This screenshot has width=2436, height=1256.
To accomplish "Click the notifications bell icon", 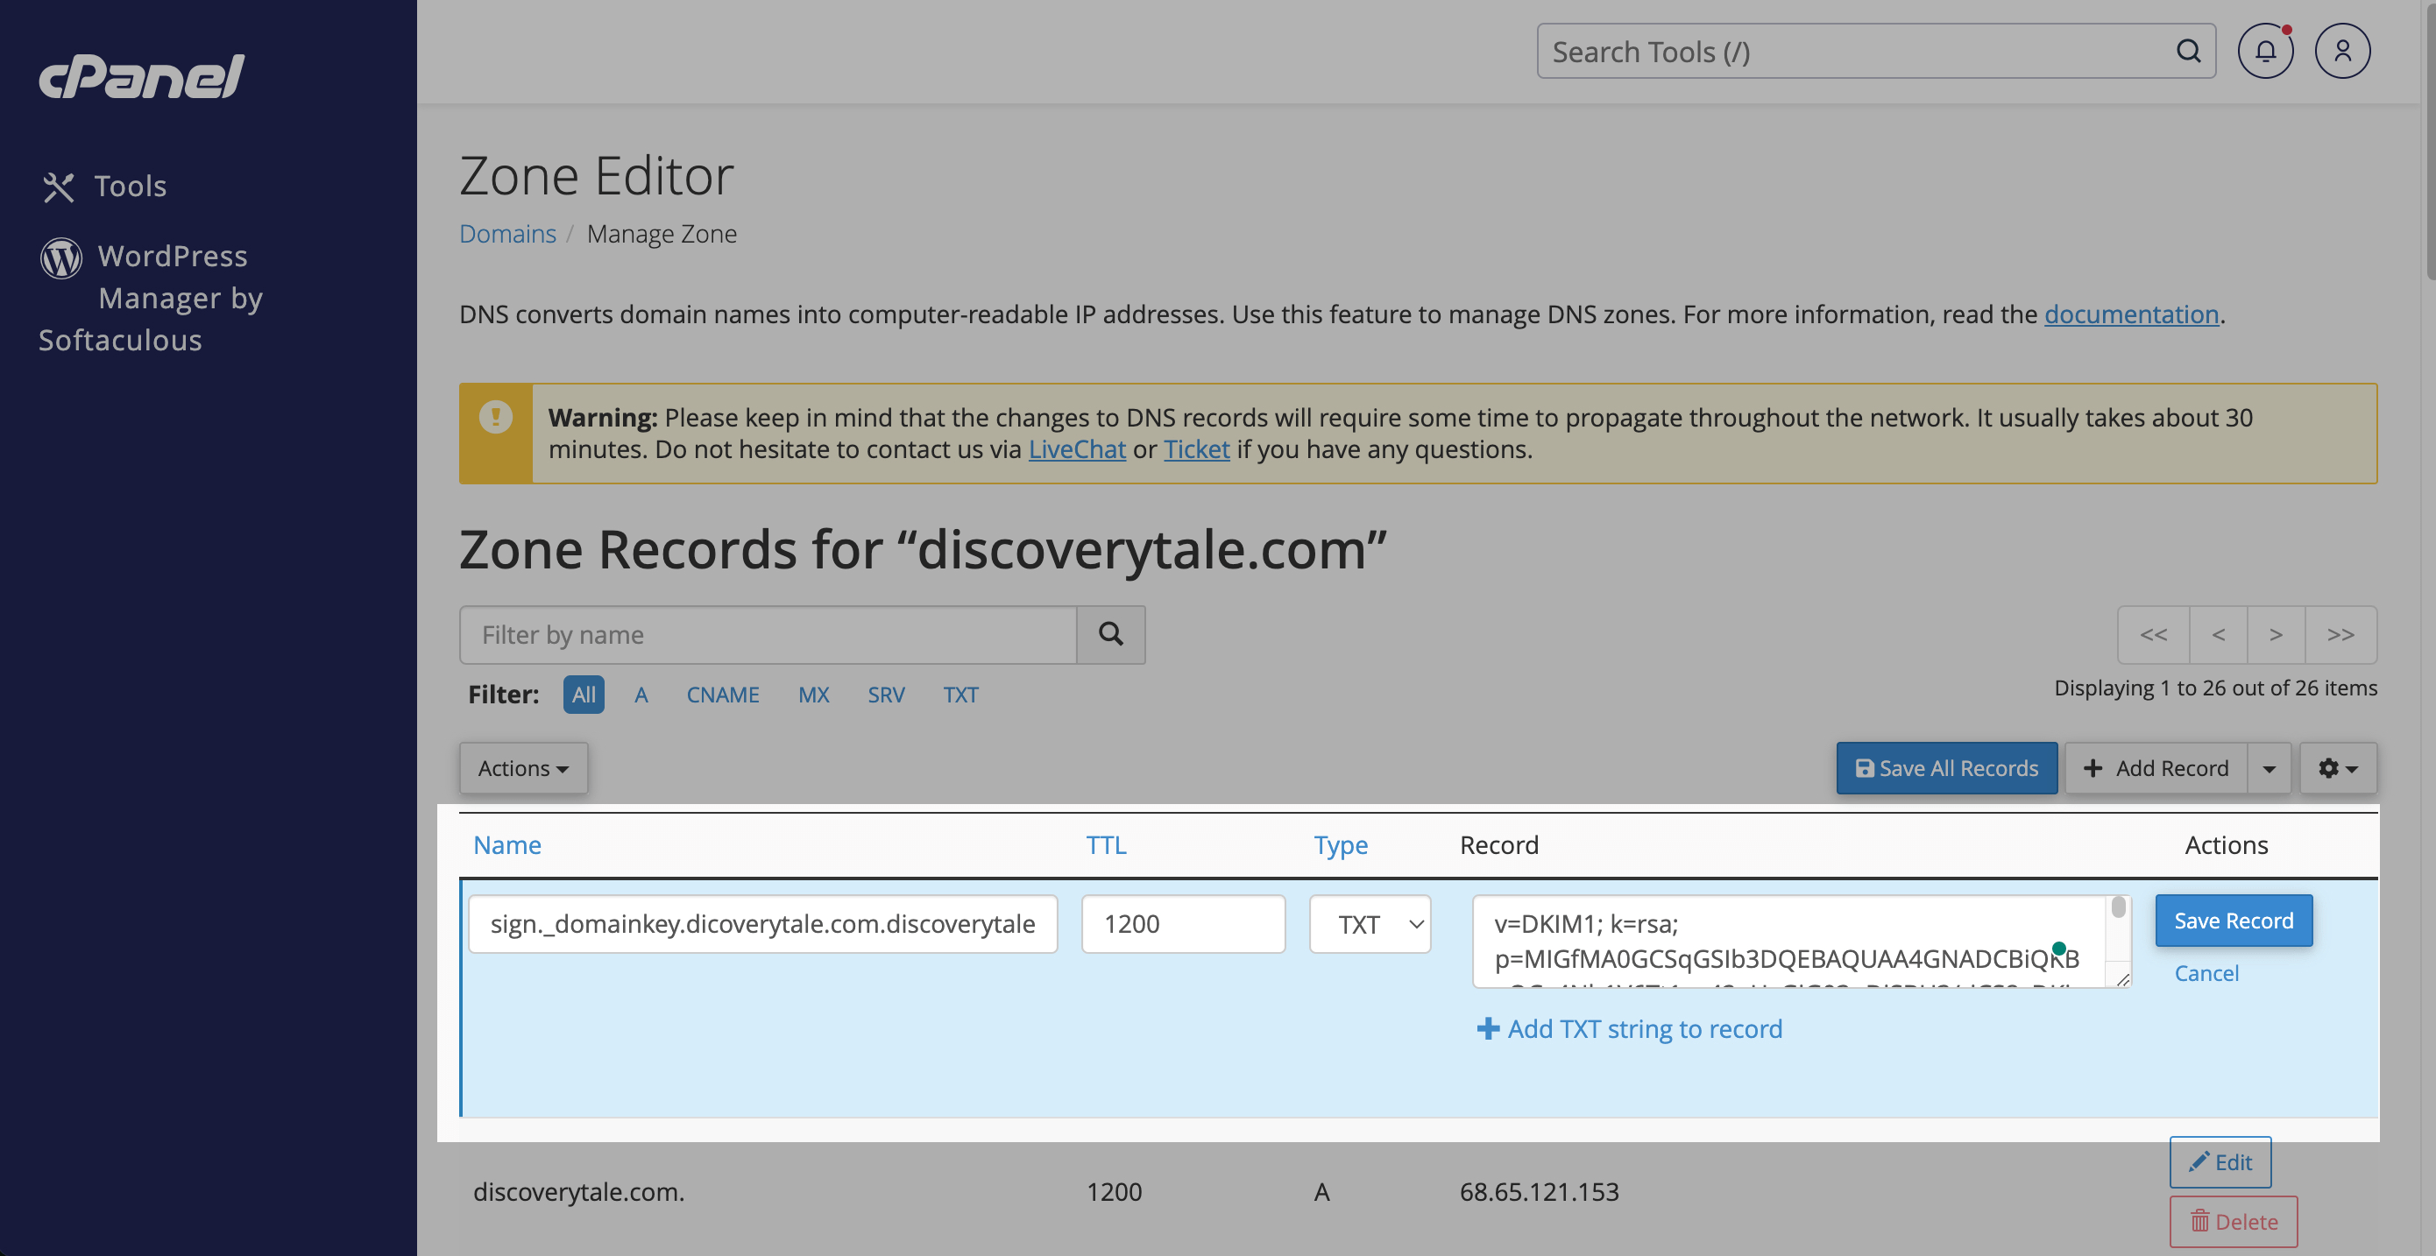I will coord(2265,51).
